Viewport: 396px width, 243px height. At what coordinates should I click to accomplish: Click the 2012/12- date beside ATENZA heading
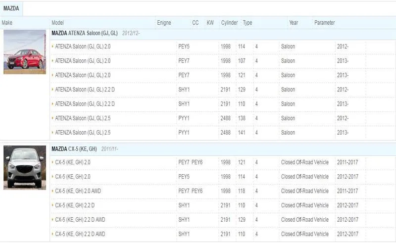point(131,33)
